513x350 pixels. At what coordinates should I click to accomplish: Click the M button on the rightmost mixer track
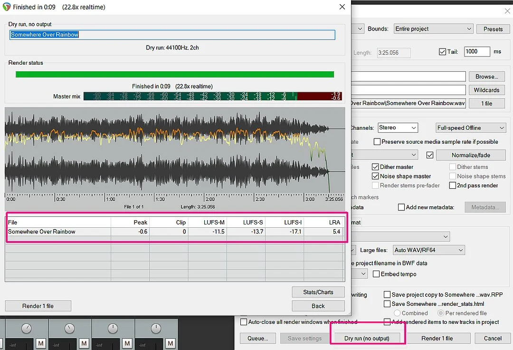pyautogui.click(x=170, y=343)
